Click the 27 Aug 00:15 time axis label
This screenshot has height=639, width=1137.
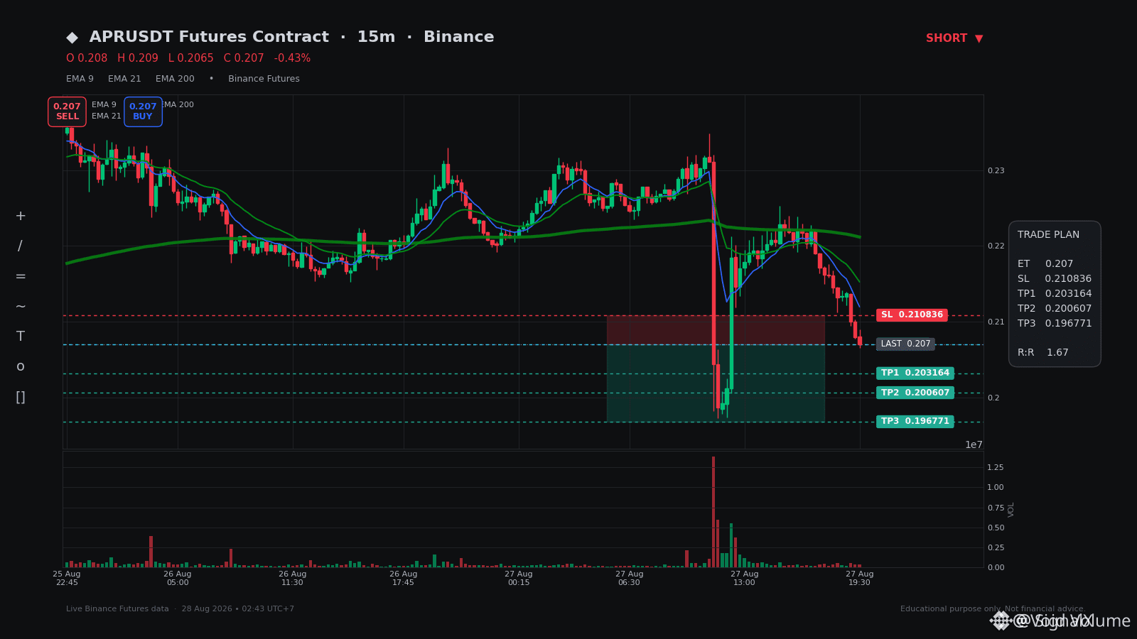519,578
